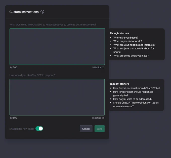Focus the 'How would you like ChatGPT to respond' box
171x158 pixels.
[57, 97]
